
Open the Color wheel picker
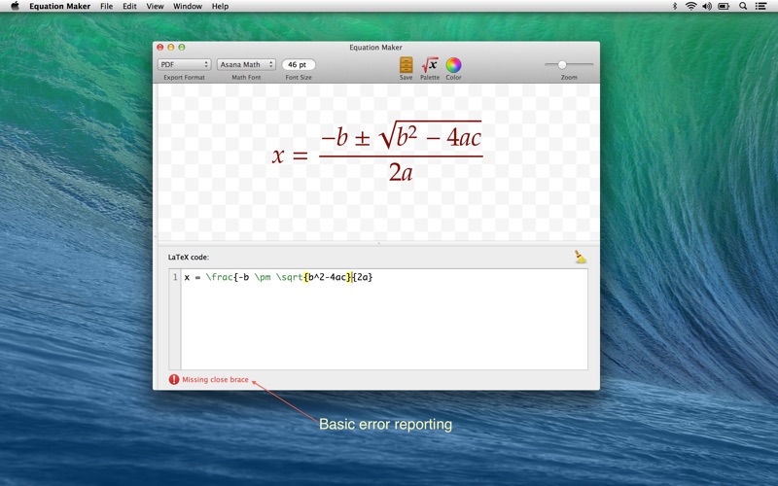(x=453, y=65)
